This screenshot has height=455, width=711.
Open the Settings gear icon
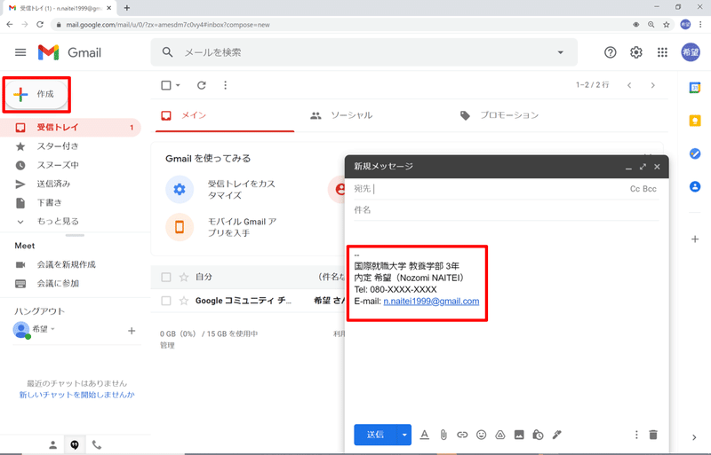pos(636,52)
